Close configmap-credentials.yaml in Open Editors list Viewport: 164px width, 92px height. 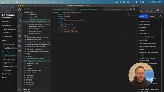(x=26, y=22)
